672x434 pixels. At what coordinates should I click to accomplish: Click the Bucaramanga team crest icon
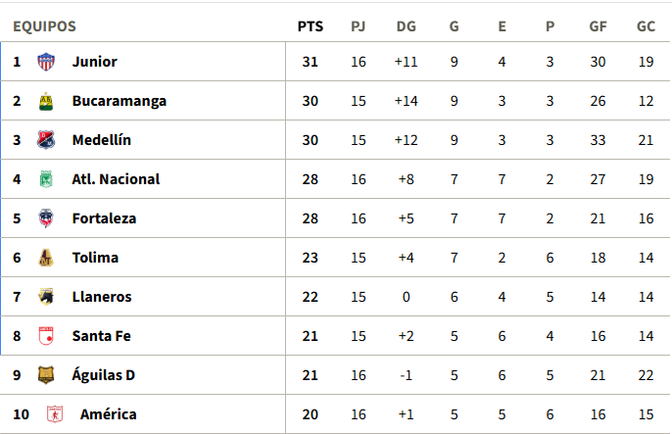(x=45, y=101)
